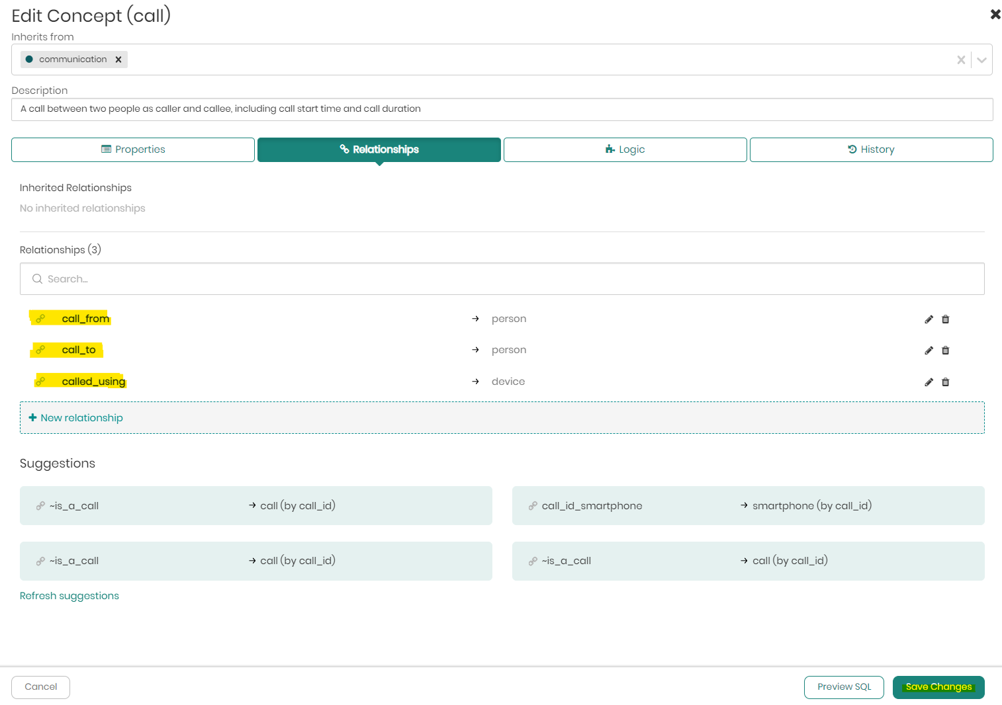
Task: Delete the call_from relationship via trash icon
Action: 945,319
